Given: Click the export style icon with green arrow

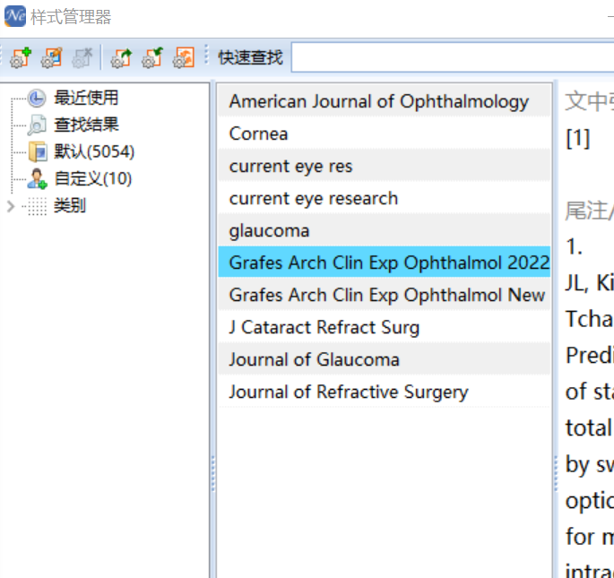Looking at the screenshot, I should click(121, 57).
